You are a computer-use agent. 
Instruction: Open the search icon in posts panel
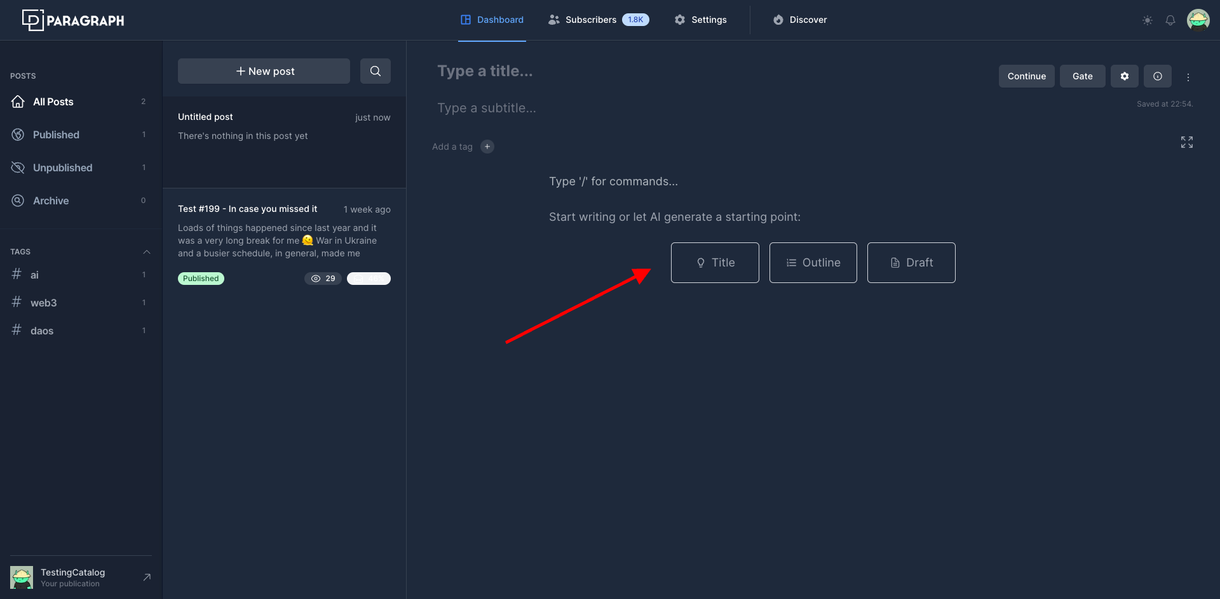pyautogui.click(x=375, y=70)
